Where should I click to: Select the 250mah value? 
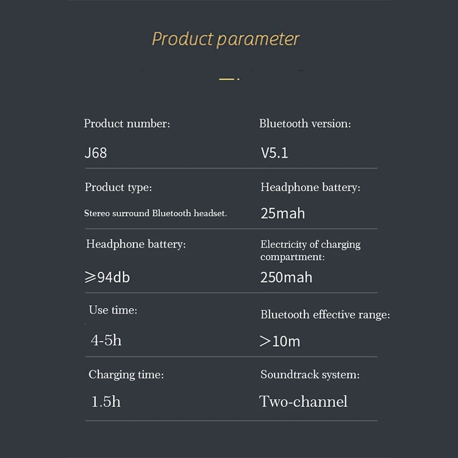click(286, 278)
